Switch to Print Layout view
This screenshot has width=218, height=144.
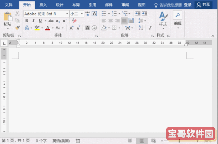[142, 141]
